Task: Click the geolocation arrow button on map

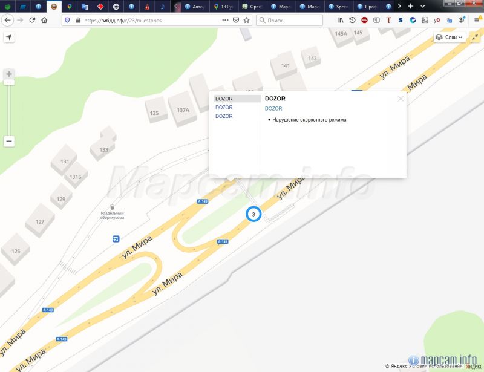Action: [x=9, y=38]
